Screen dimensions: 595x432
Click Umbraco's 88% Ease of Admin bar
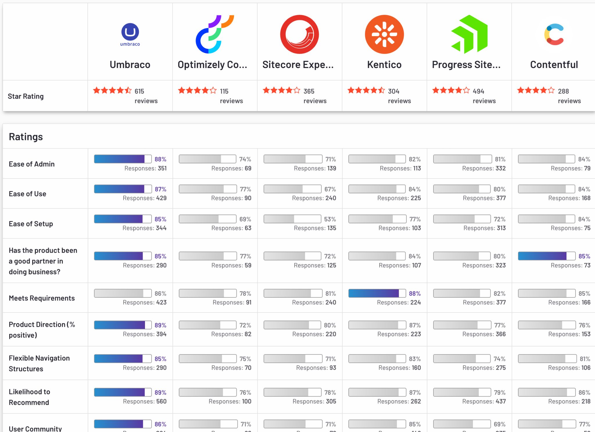[x=123, y=159]
